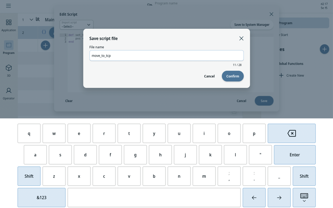Move cursor right with arrow key

tap(279, 198)
